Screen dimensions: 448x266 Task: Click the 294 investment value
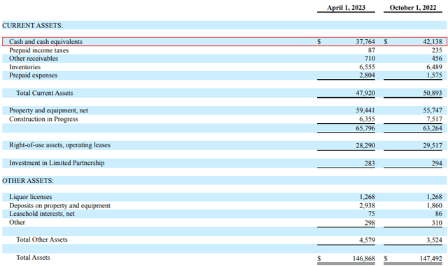(437, 163)
